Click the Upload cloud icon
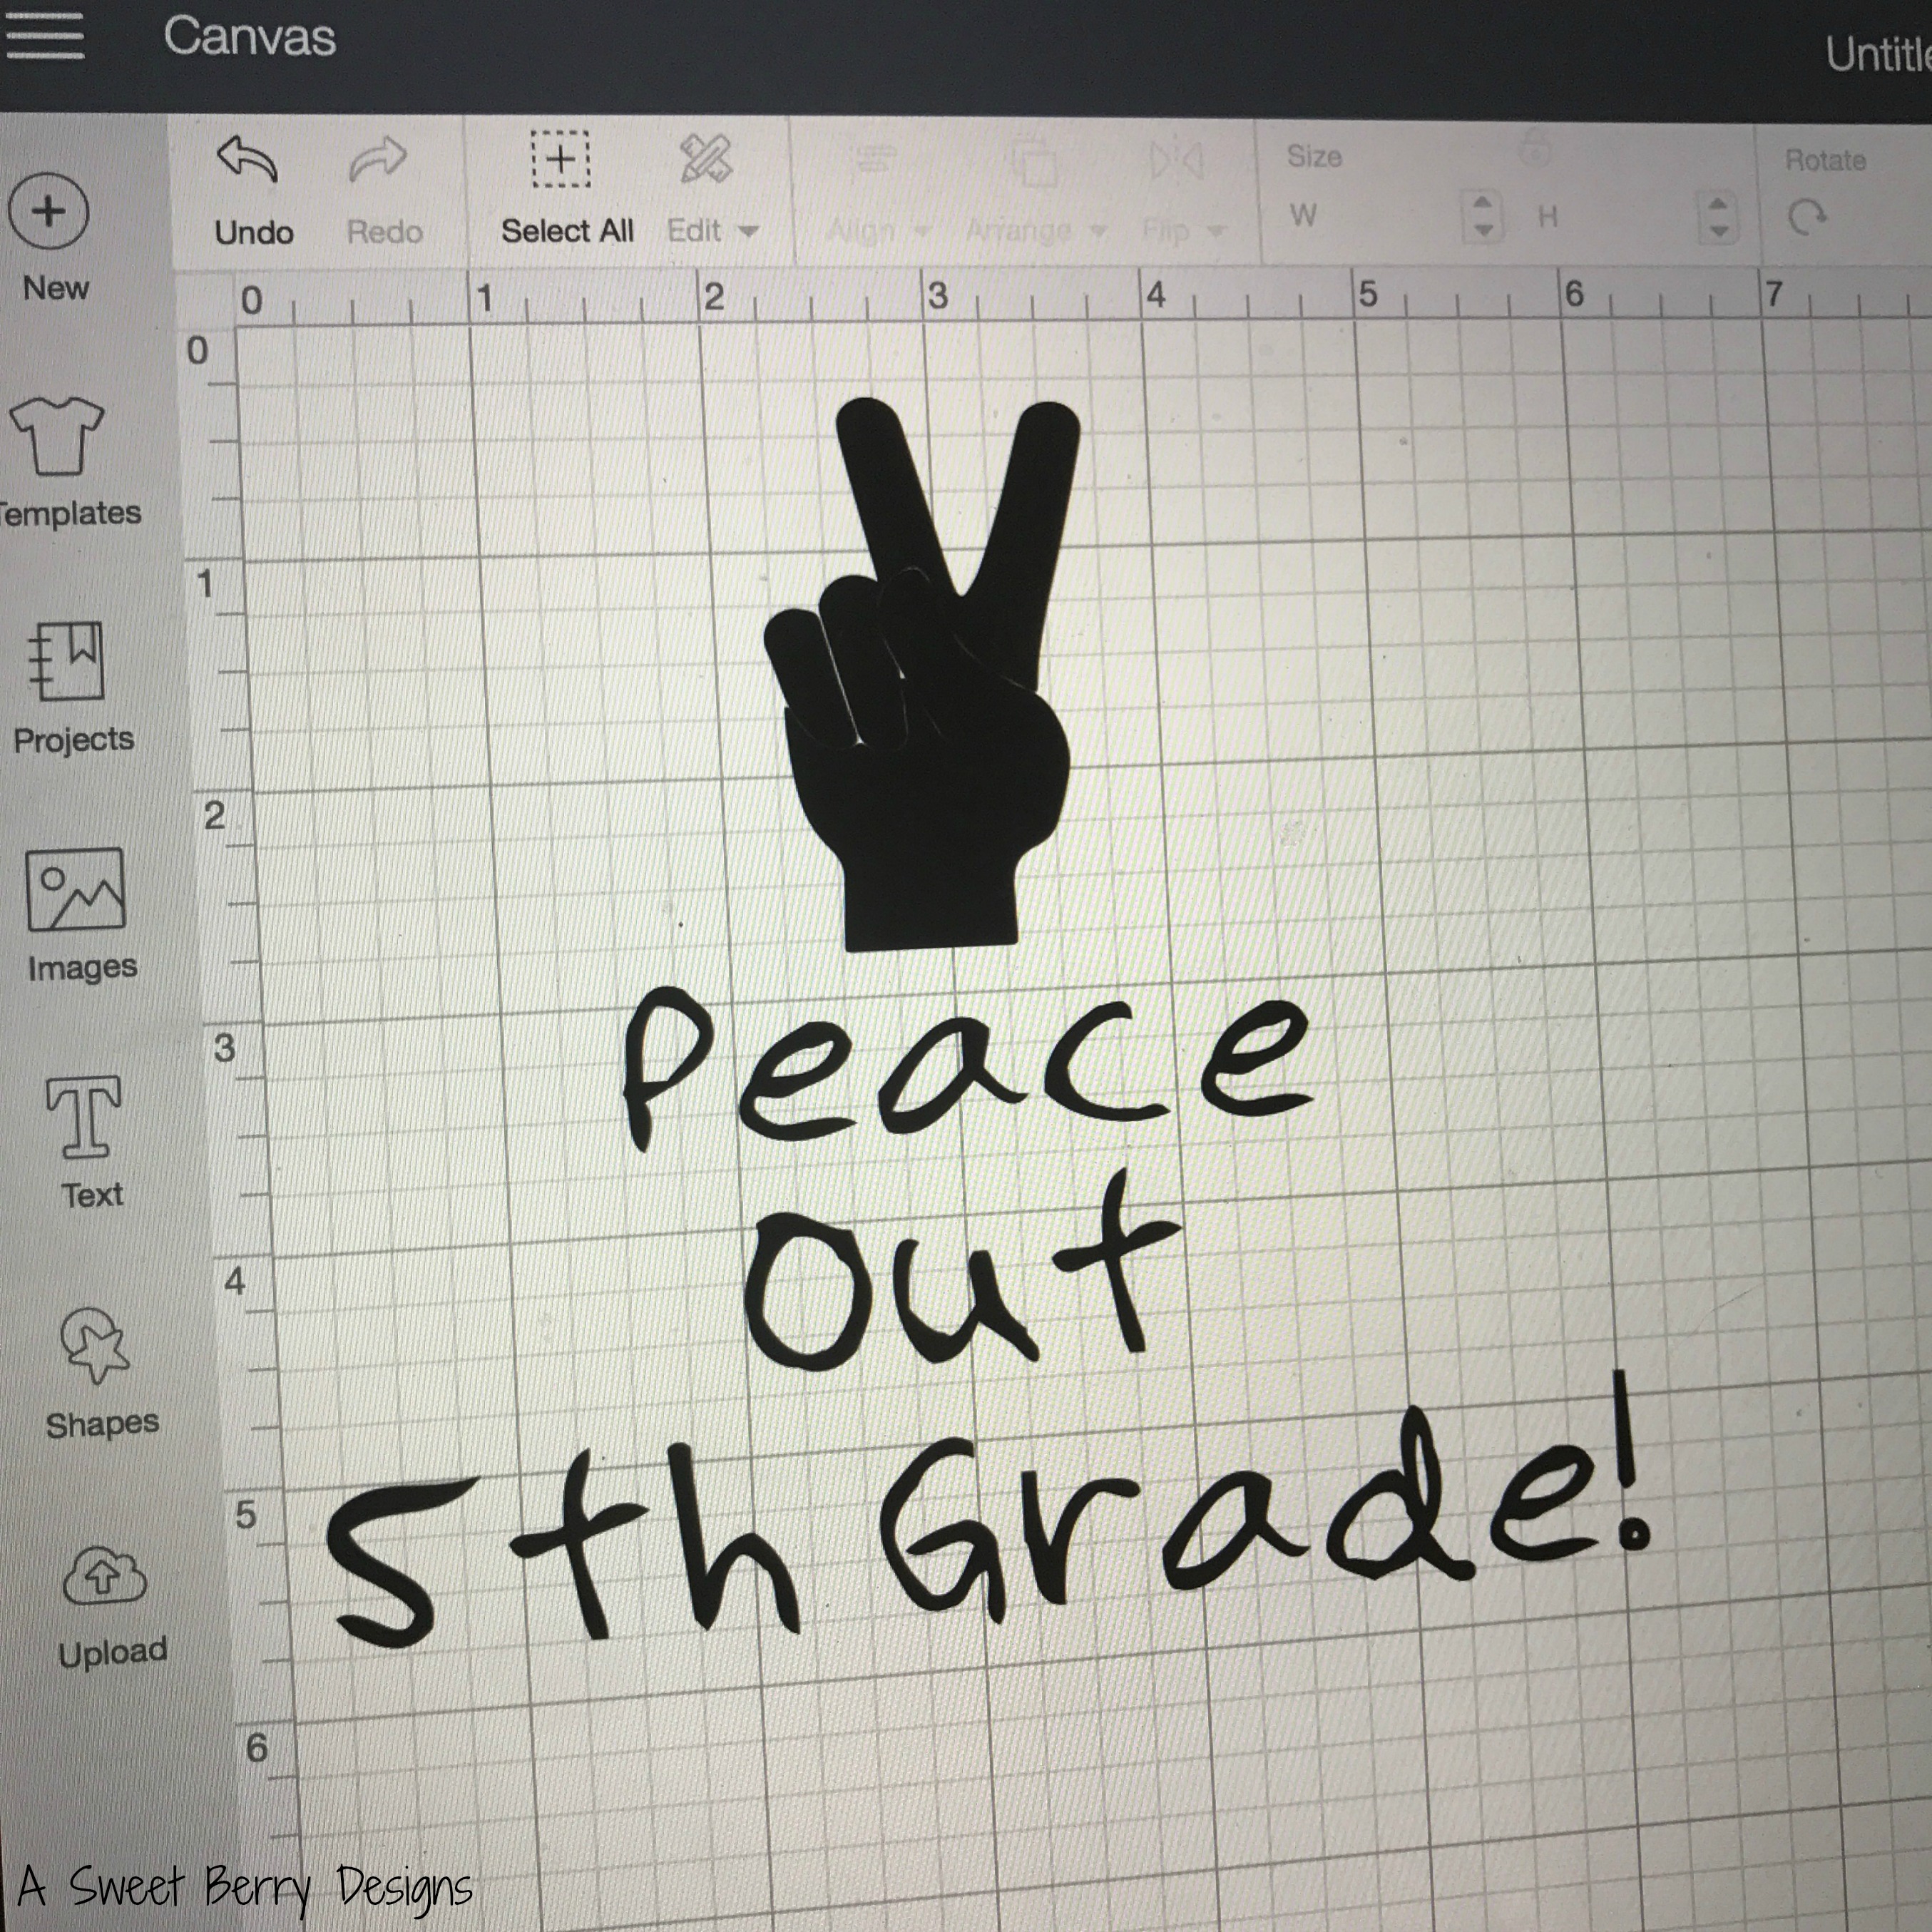The width and height of the screenshot is (1932, 1932). [104, 1575]
